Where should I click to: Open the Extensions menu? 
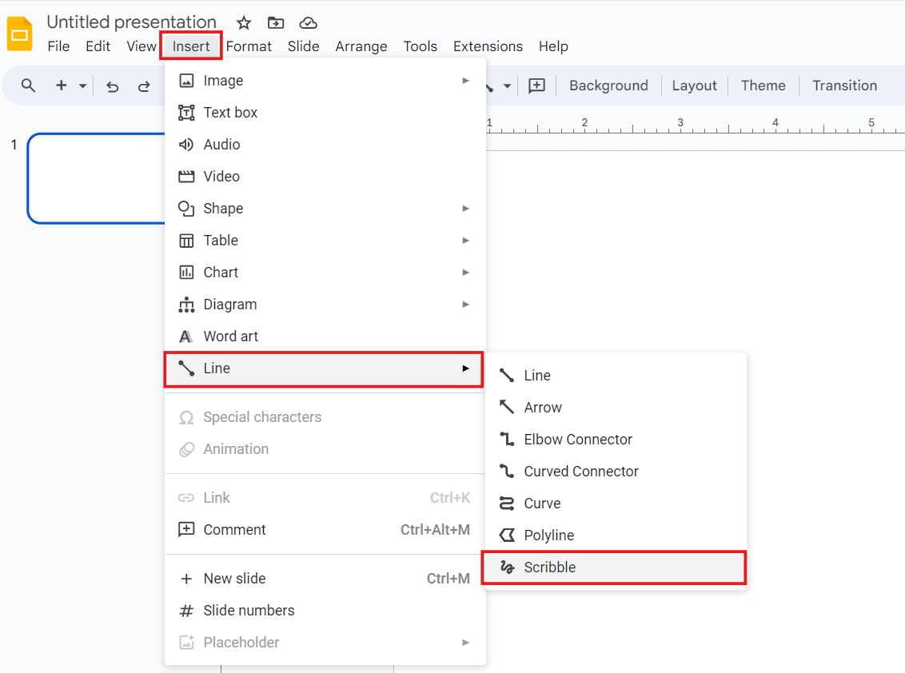[x=488, y=46]
